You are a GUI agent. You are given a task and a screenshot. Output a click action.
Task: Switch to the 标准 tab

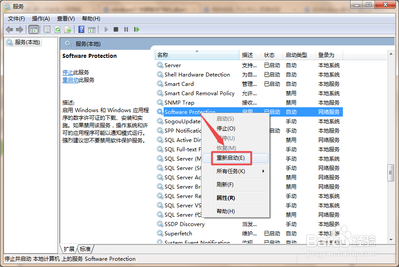(85, 249)
